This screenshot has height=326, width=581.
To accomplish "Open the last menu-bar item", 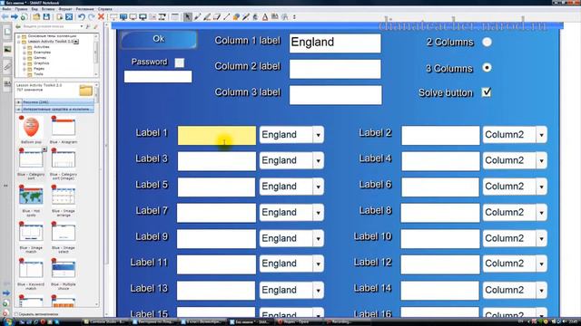I will point(105,9).
